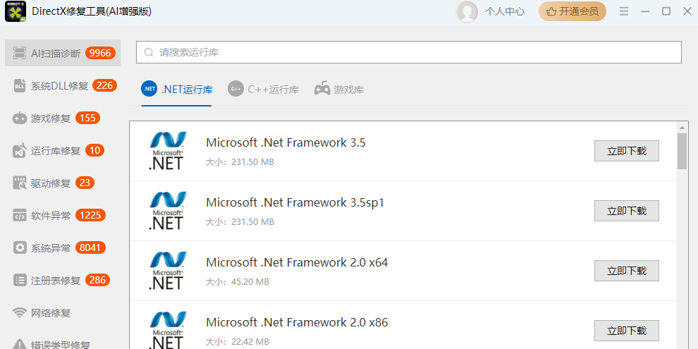Viewport: 698px width, 349px height.
Task: Select the 系统DLL修复 DLL icon
Action: coord(20,86)
